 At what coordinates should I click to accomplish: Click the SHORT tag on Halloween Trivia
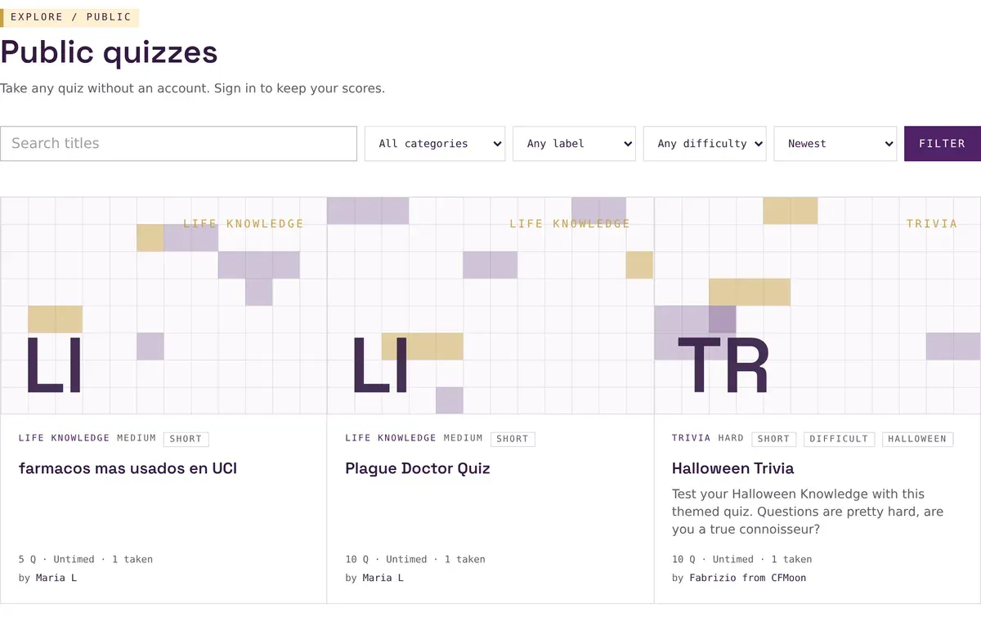click(x=773, y=439)
